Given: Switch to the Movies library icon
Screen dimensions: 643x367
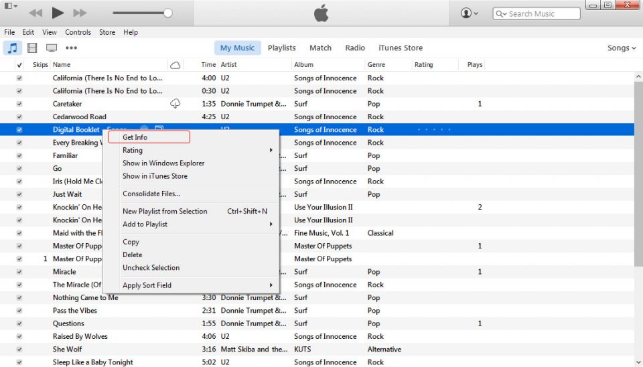Looking at the screenshot, I should point(31,48).
